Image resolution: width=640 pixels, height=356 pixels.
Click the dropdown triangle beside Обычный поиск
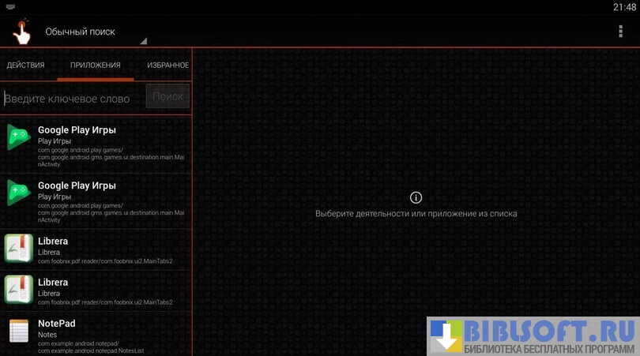[x=143, y=41]
